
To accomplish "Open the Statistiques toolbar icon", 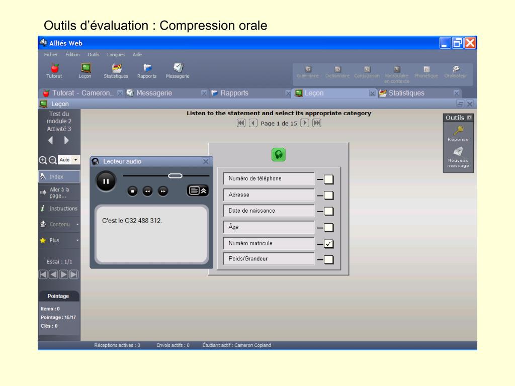I will point(117,68).
